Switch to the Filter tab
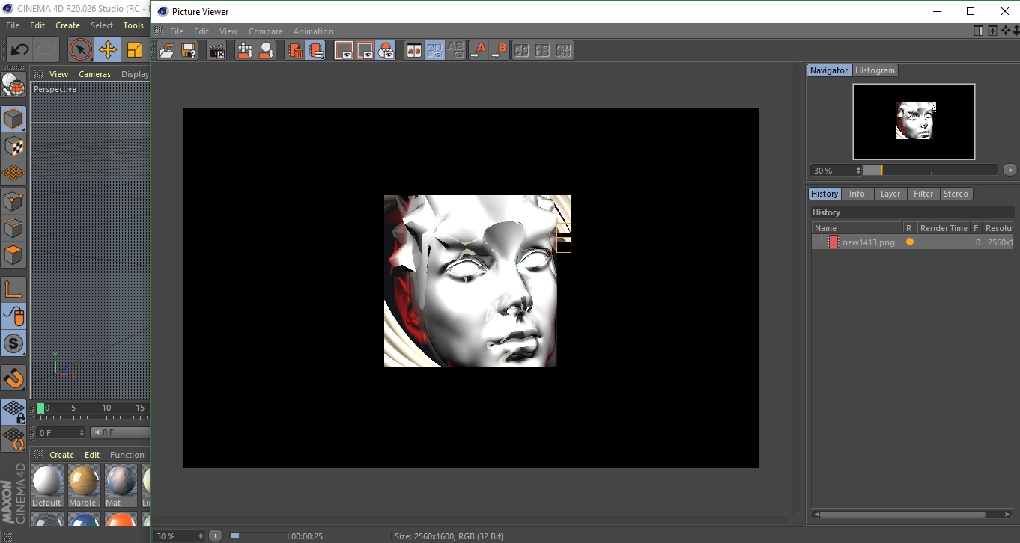Viewport: 1020px width, 543px height. (x=923, y=194)
